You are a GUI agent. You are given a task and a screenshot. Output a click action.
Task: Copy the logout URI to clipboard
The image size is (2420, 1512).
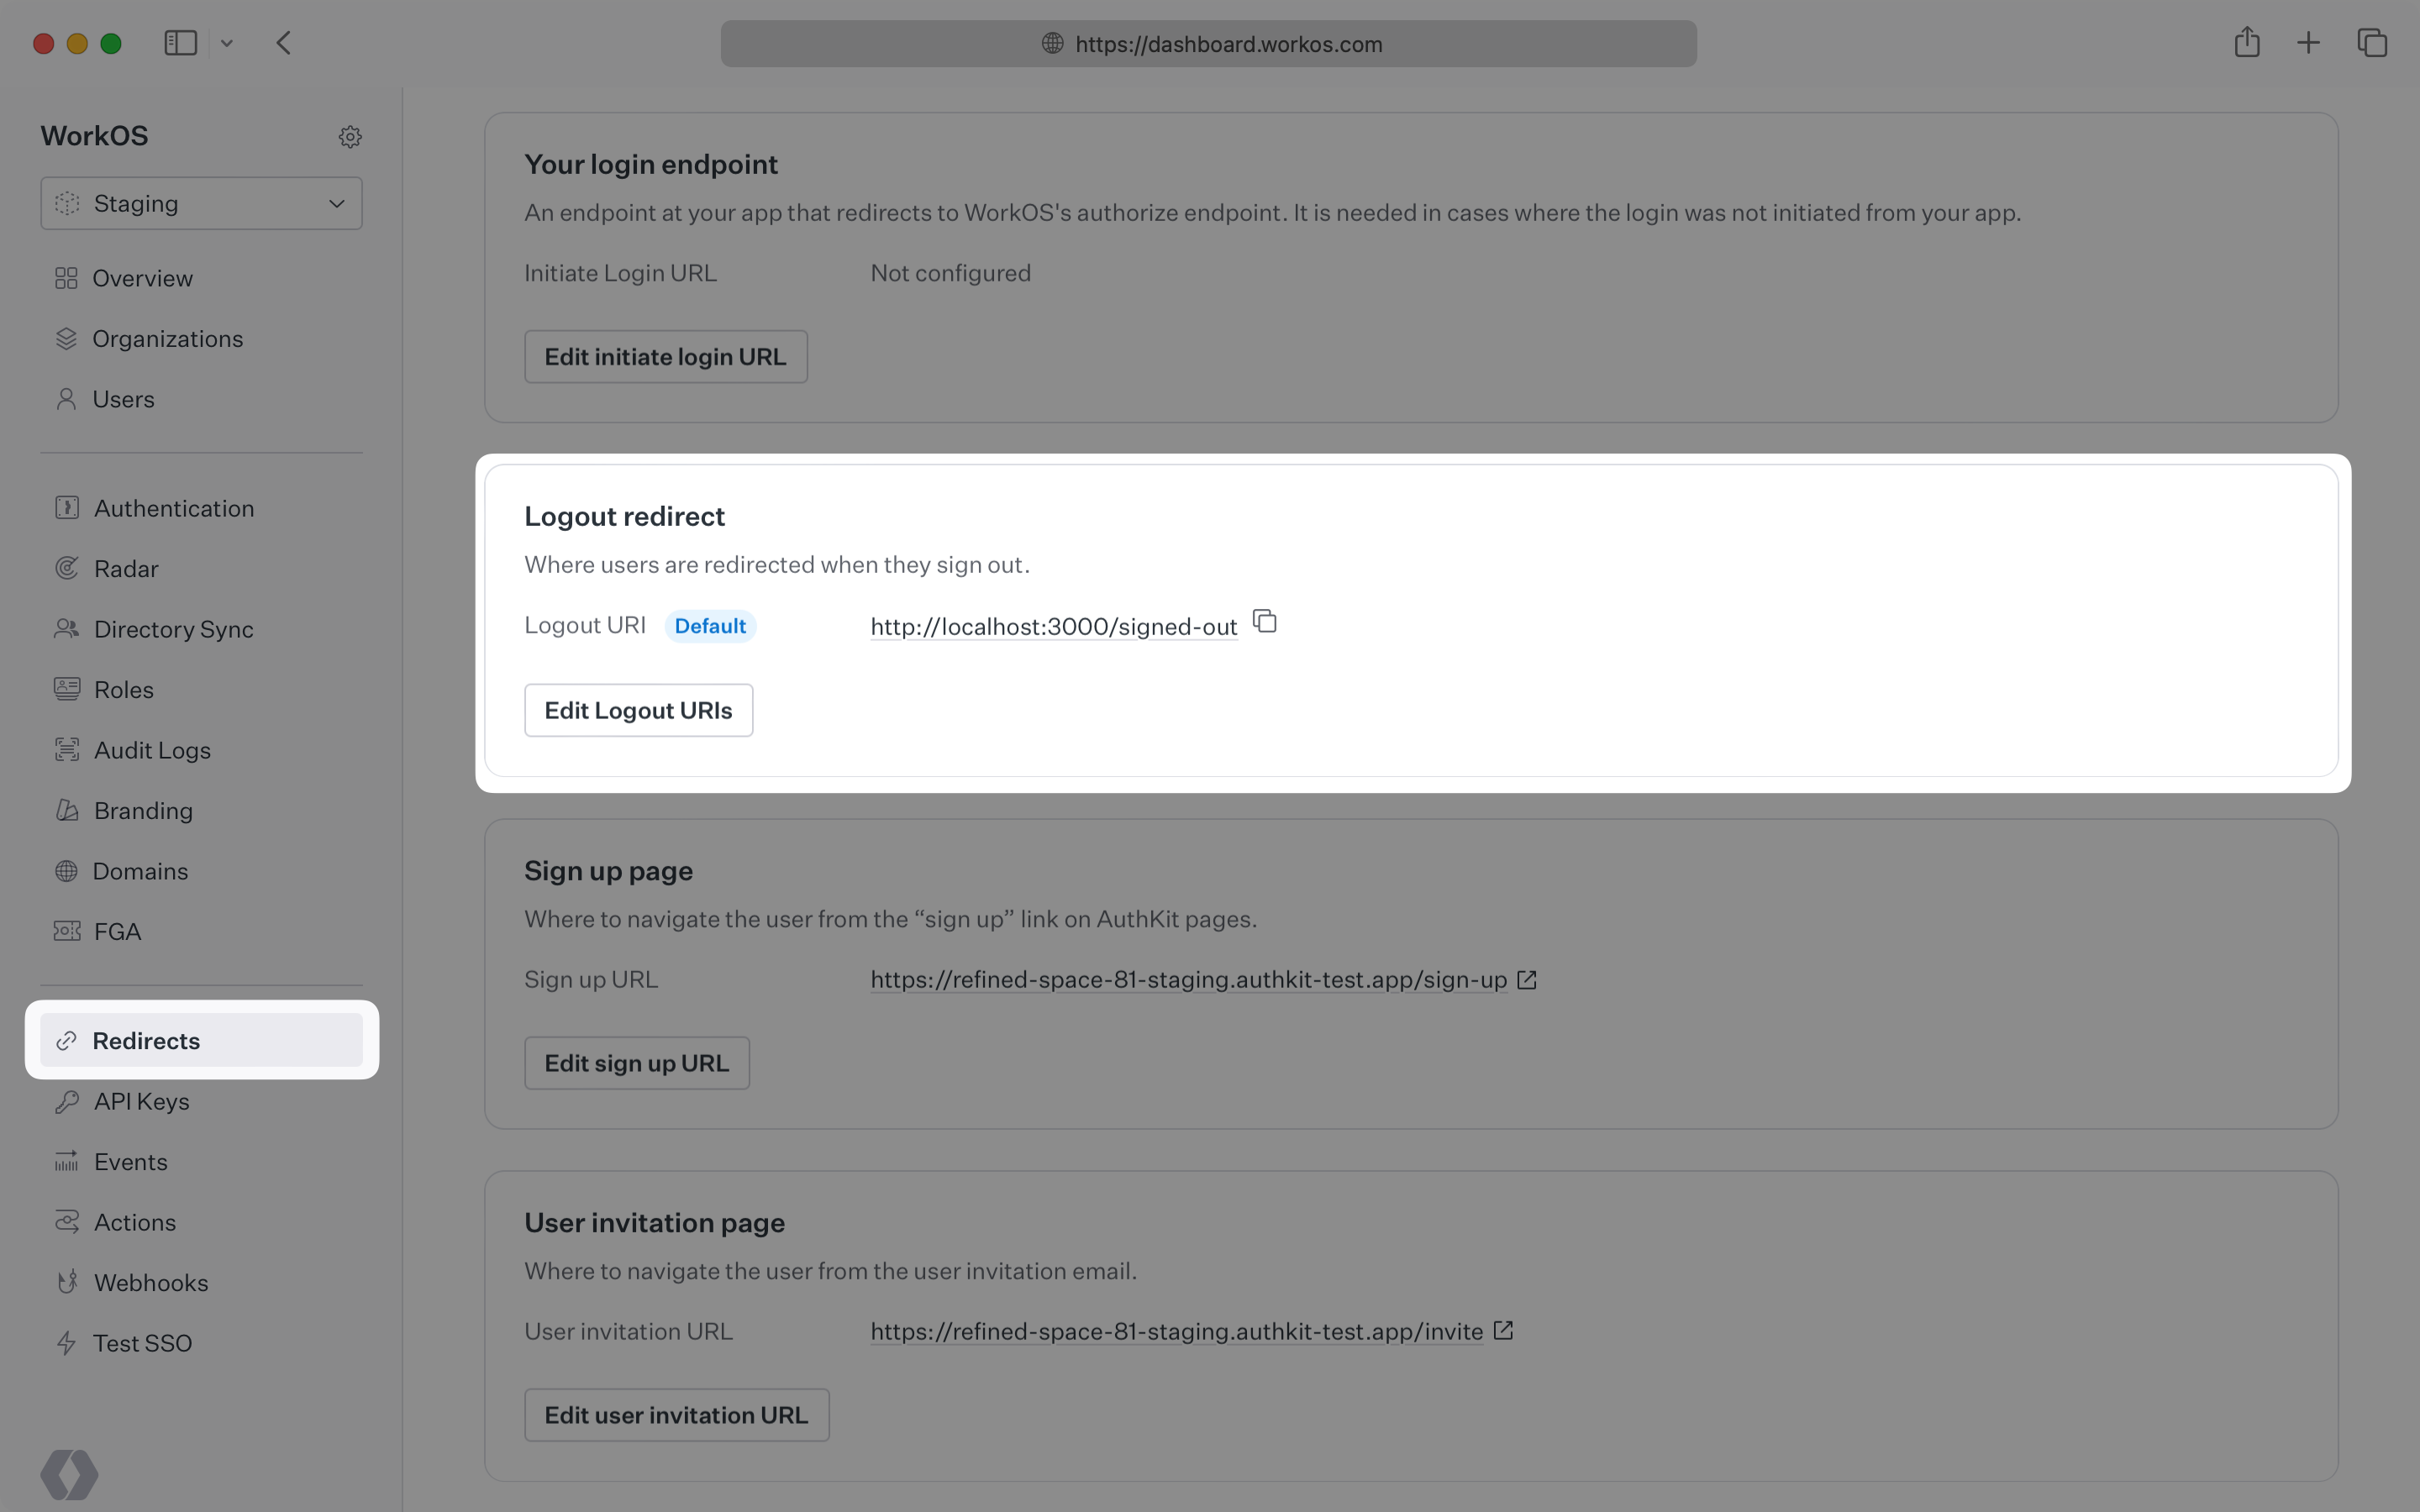(1263, 621)
